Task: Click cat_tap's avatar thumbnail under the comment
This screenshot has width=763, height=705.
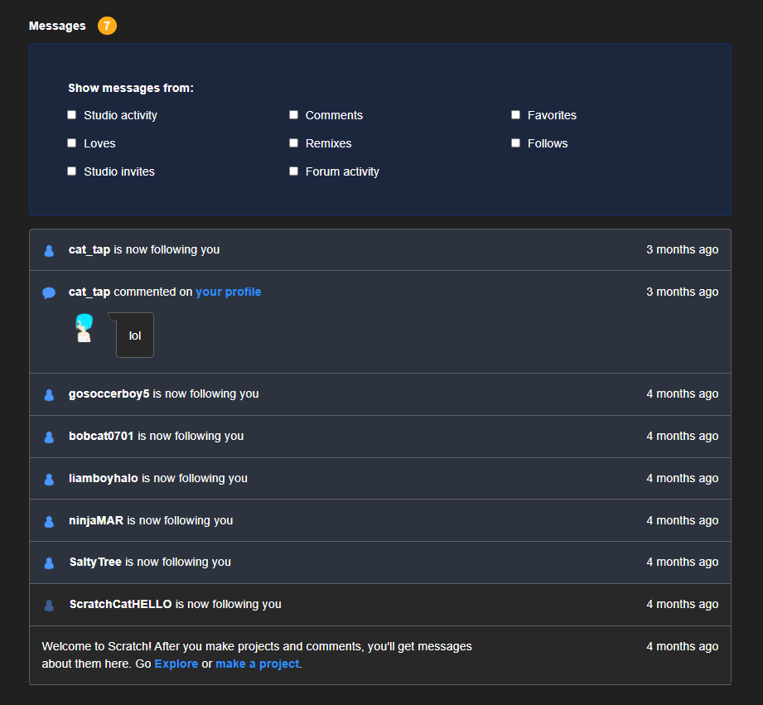Action: [x=84, y=329]
